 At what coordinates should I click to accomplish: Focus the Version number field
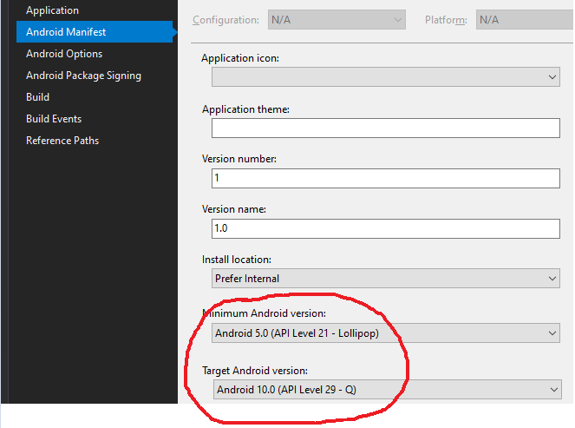click(x=386, y=178)
